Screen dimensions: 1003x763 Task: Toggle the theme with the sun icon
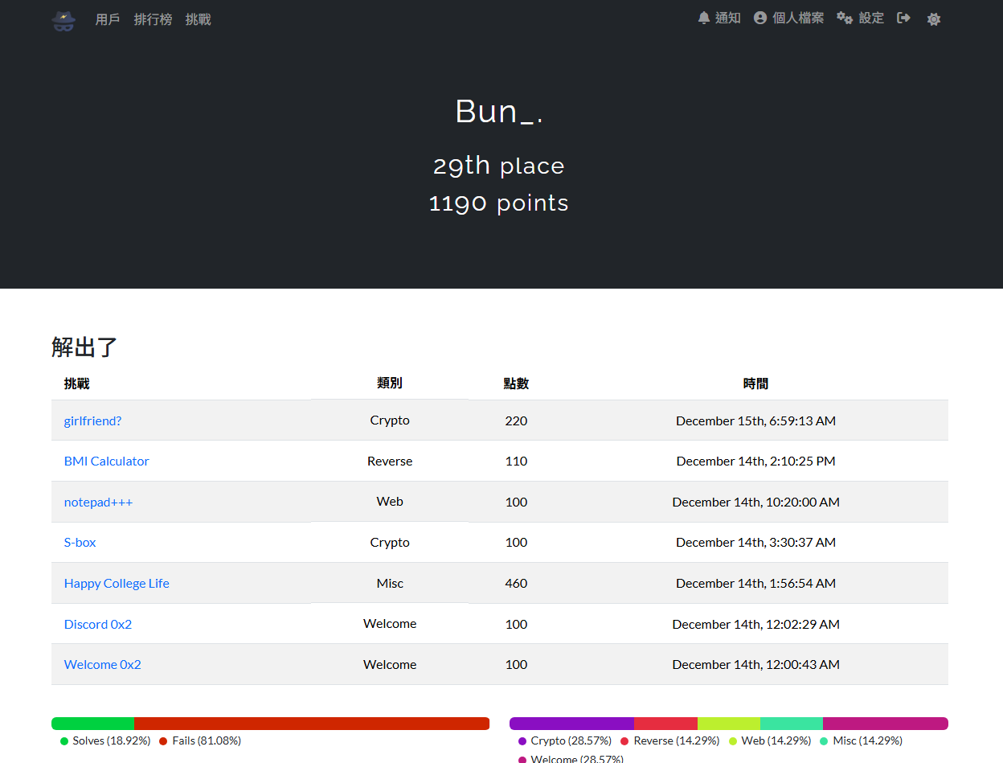click(933, 19)
